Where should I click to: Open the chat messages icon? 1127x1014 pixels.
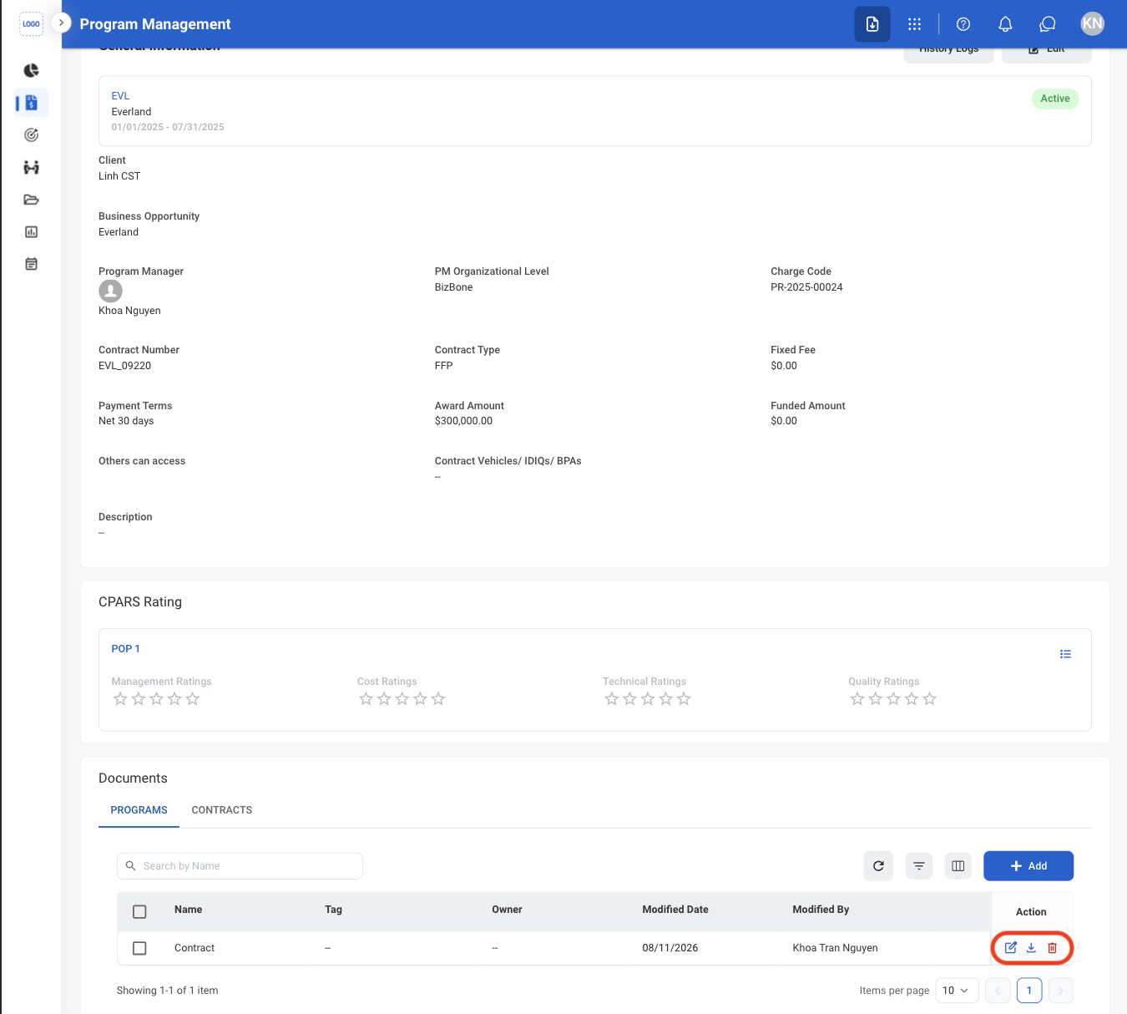[x=1048, y=24]
